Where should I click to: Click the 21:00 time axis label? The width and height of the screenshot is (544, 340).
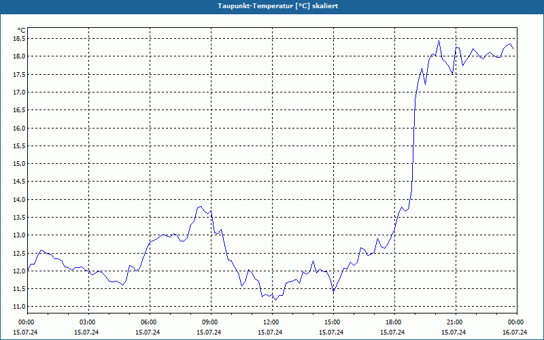click(x=455, y=322)
